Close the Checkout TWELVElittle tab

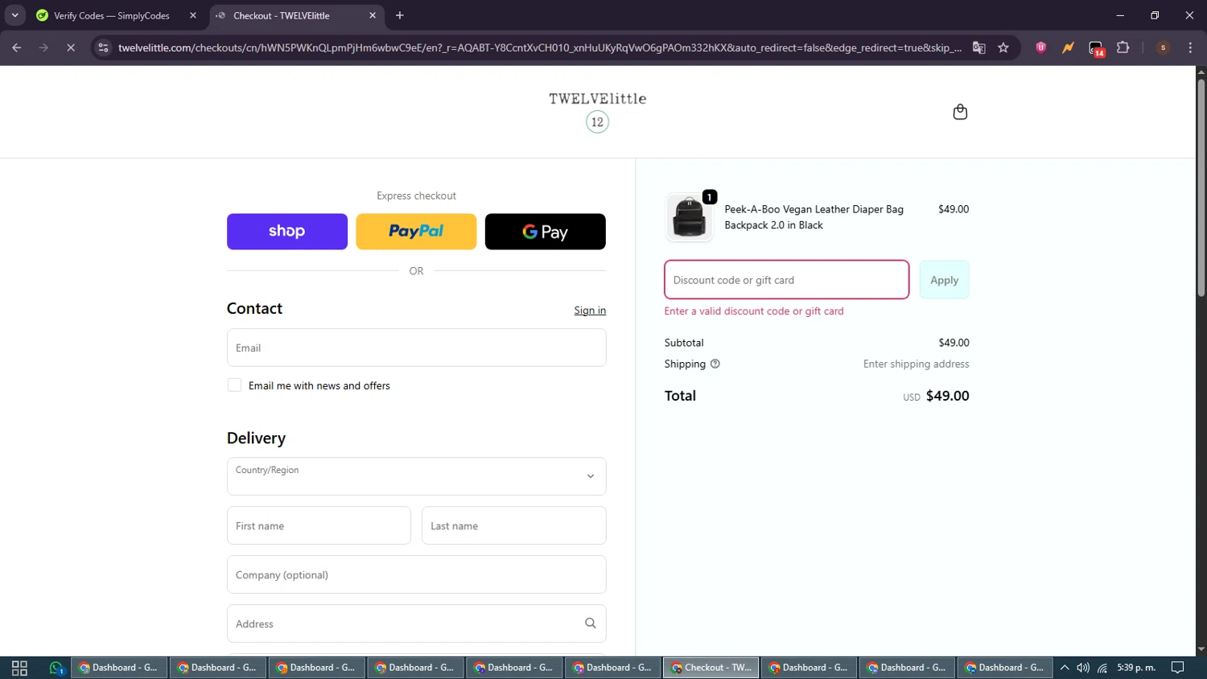point(373,15)
